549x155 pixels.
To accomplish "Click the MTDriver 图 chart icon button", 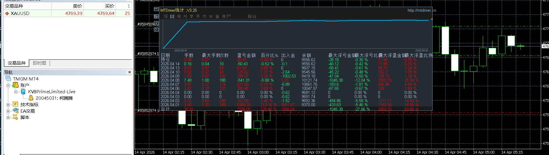I will (x=156, y=16).
